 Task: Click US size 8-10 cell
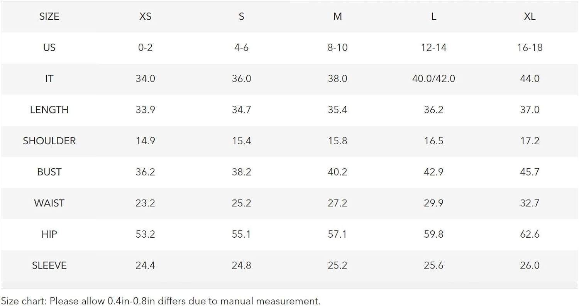tap(337, 47)
